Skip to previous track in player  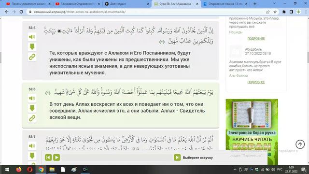click(48, 158)
